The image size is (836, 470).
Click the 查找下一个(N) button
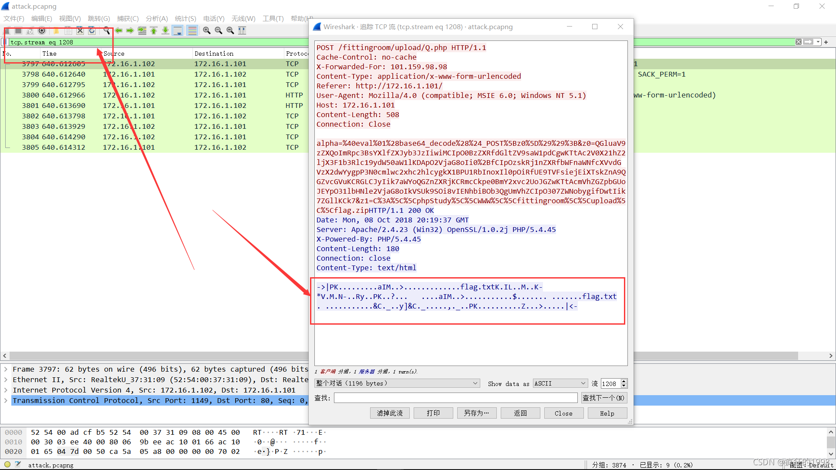603,398
